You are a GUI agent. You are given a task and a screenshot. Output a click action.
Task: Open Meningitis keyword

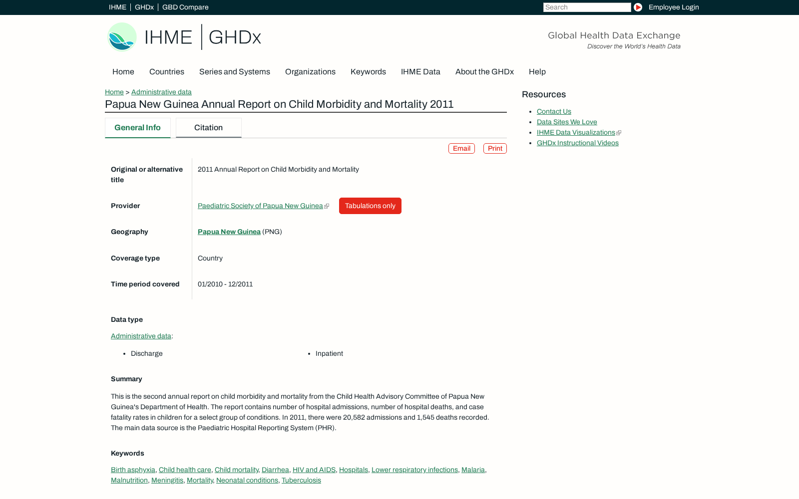(x=167, y=481)
